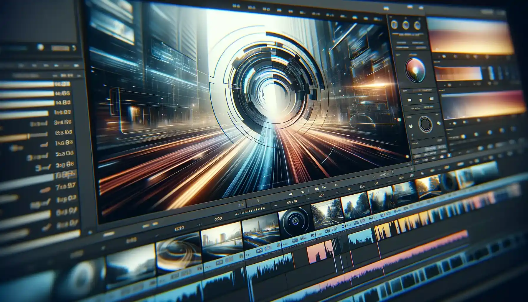
Task: Click the 200 timecode label under the viewer
Action: (x=321, y=195)
